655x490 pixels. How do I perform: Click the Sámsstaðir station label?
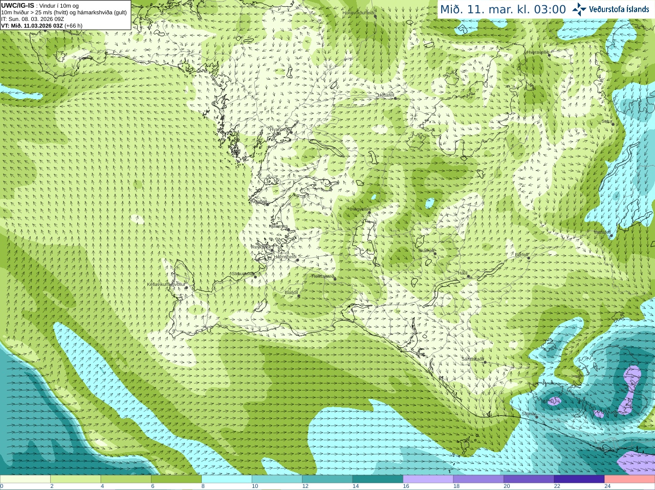click(472, 359)
